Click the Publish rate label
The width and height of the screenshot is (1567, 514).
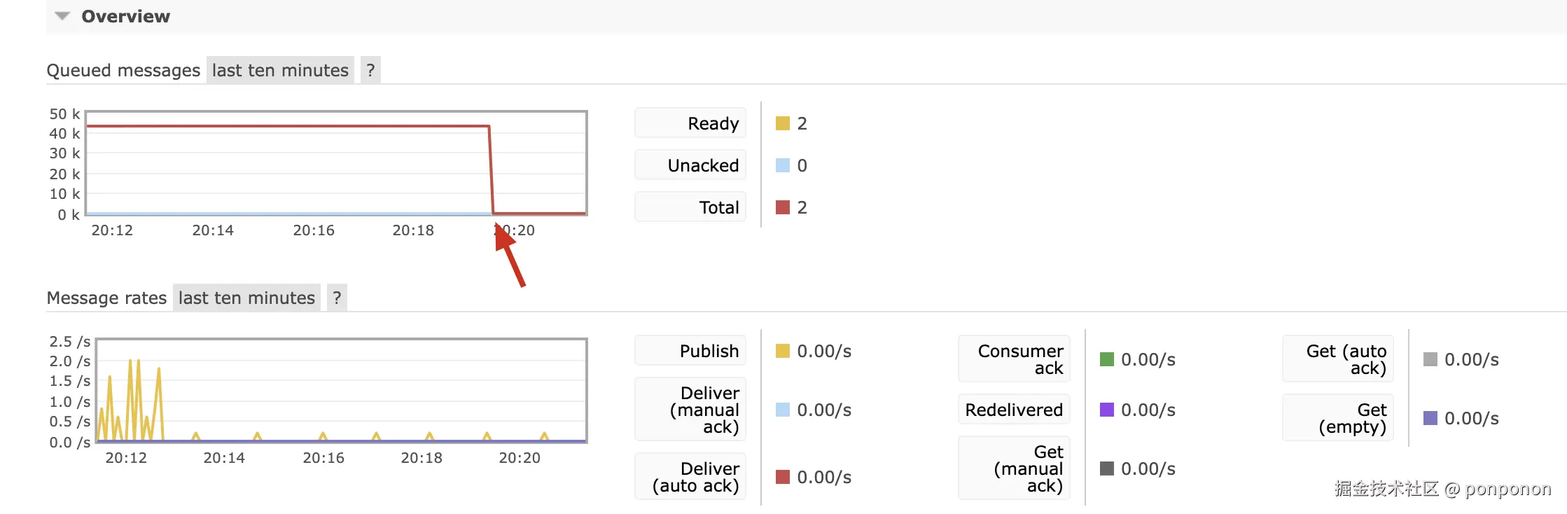(690, 351)
